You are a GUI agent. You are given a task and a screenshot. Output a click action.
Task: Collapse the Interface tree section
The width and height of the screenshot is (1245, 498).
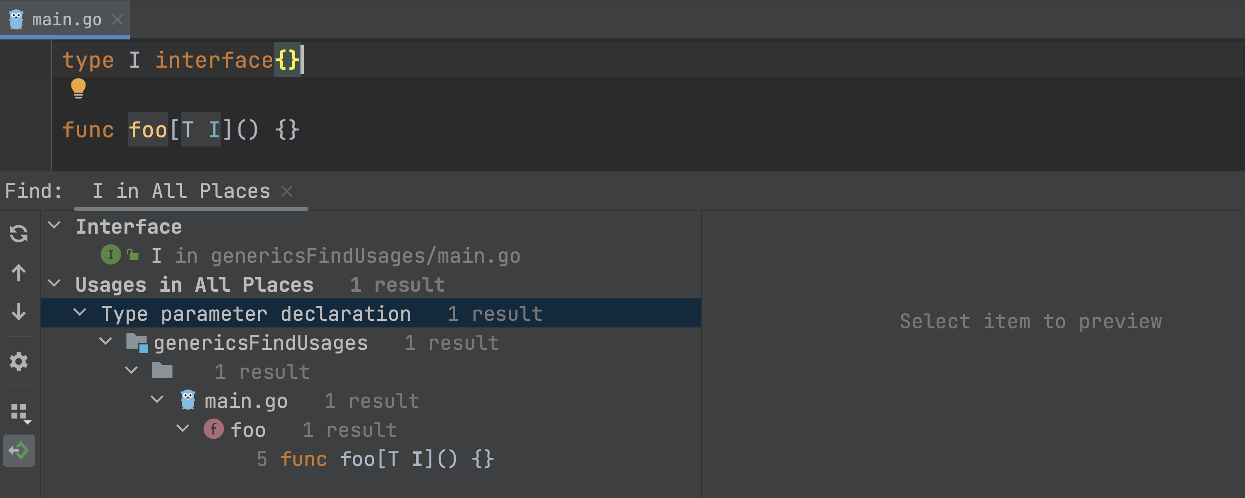55,225
